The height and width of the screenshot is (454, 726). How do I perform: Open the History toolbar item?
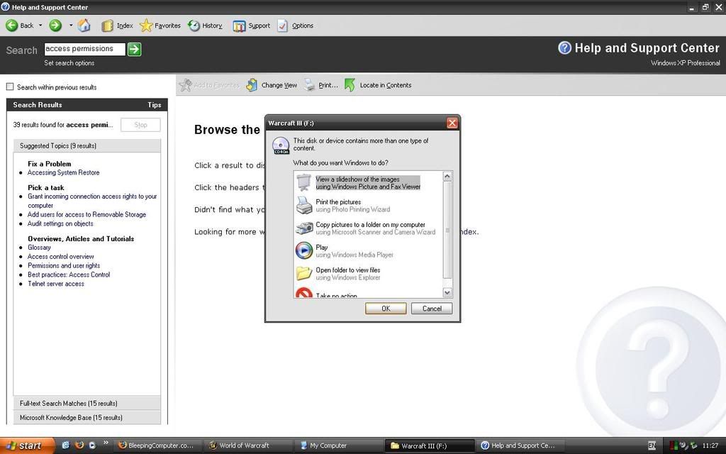[x=205, y=26]
